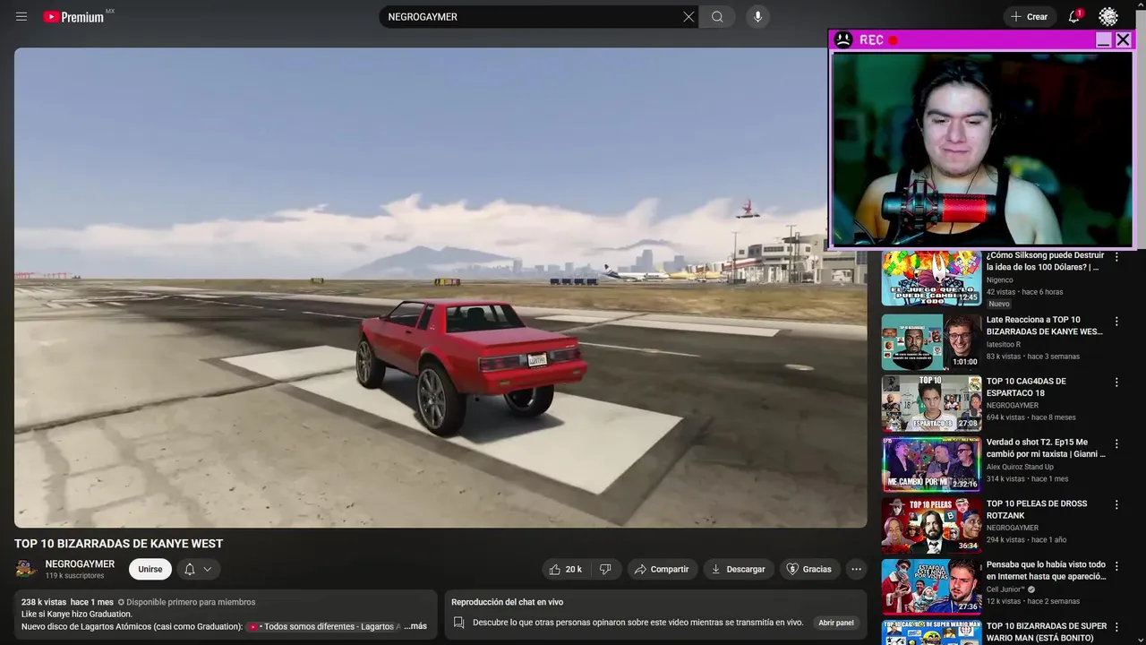
Task: Open the hamburger guide menu
Action: pos(21,17)
